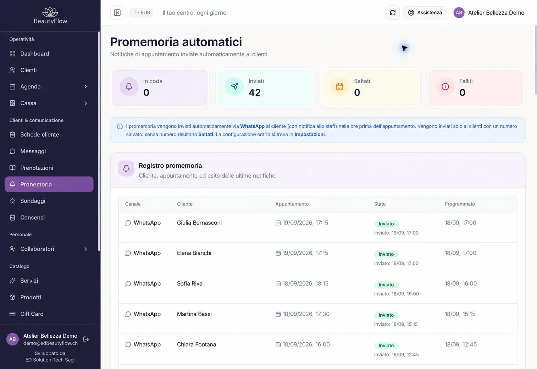The height and width of the screenshot is (369, 537).
Task: Select the active Pronemoria menu item
Action: pyautogui.click(x=49, y=184)
